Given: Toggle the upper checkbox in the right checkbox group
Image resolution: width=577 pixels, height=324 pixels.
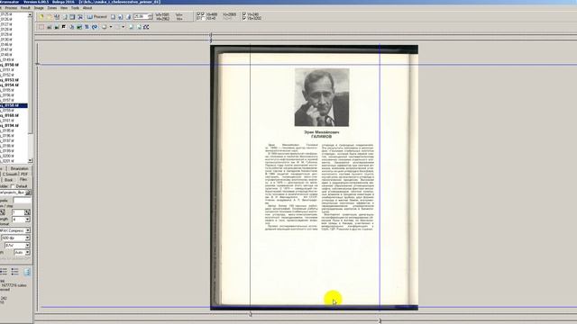Looking at the screenshot, I should [x=244, y=14].
